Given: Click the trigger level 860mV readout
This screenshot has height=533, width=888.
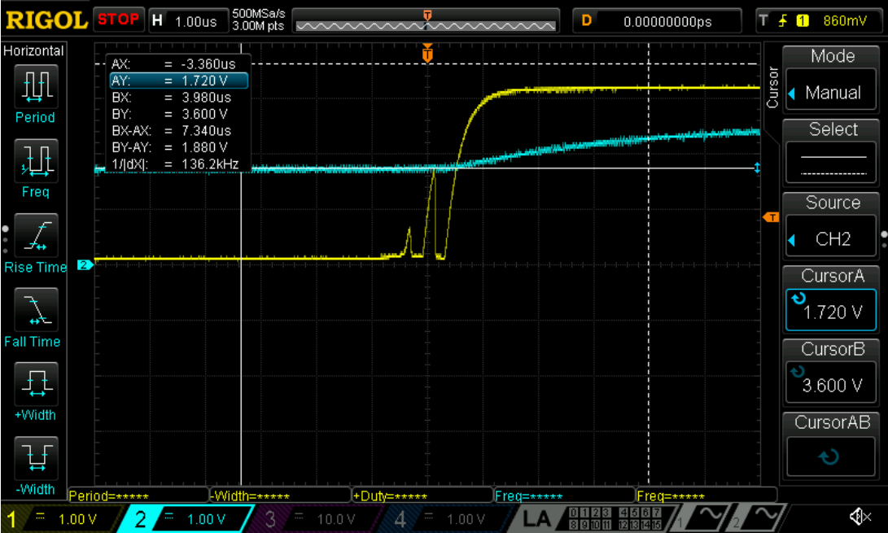Looking at the screenshot, I should coord(844,21).
